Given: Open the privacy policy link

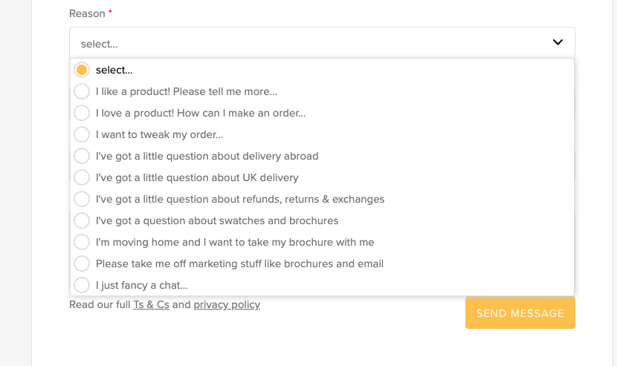Looking at the screenshot, I should [227, 304].
